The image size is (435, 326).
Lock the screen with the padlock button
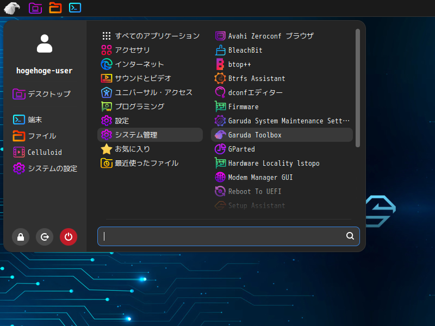tap(21, 237)
